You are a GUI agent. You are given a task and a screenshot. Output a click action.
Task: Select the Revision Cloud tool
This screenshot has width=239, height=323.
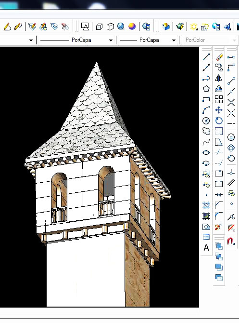[x=206, y=131]
